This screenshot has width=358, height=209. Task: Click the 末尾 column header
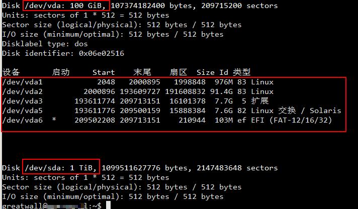pos(142,72)
